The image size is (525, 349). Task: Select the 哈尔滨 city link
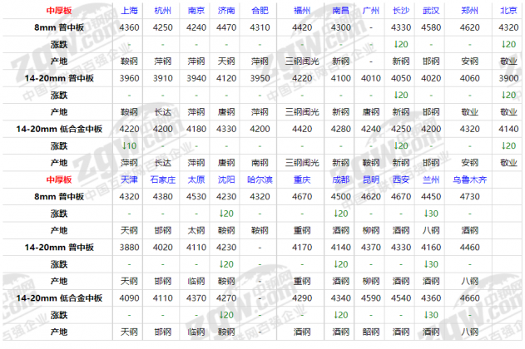tap(260, 179)
